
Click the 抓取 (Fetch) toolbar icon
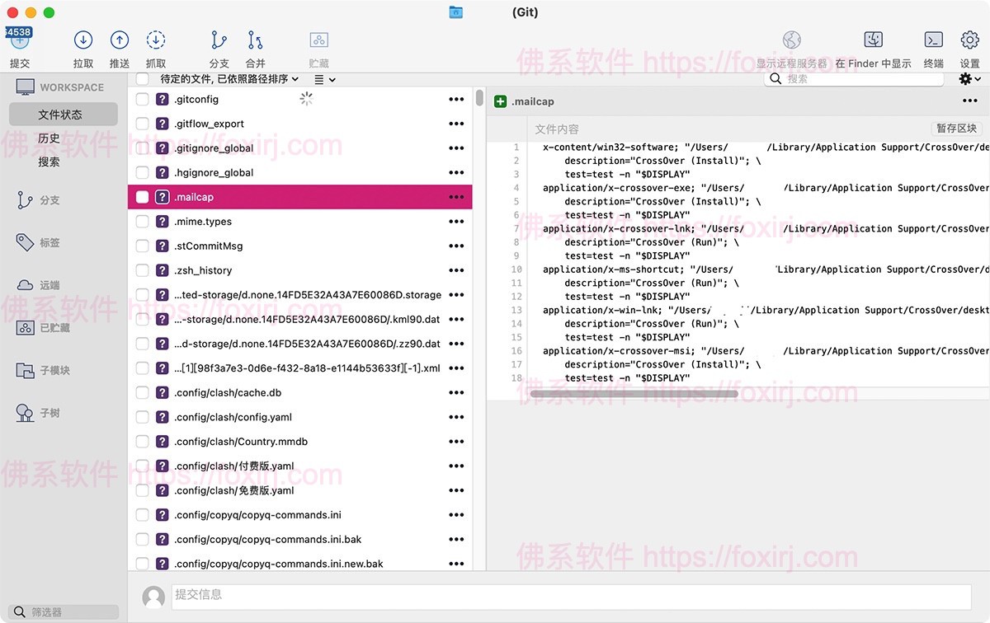[155, 39]
